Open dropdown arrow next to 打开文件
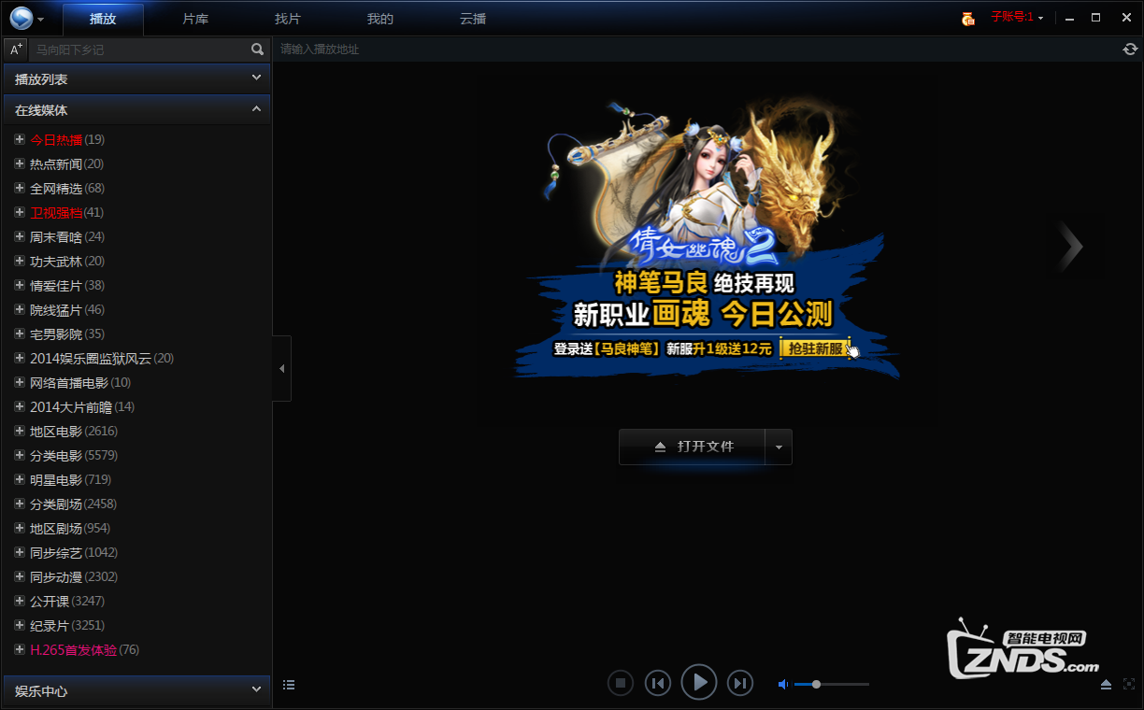Viewport: 1144px width, 710px height. pos(779,447)
